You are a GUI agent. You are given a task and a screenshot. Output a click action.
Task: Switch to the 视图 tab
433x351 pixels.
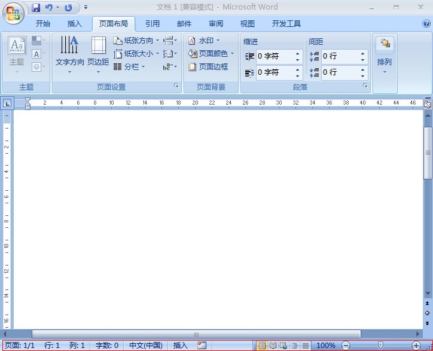248,24
